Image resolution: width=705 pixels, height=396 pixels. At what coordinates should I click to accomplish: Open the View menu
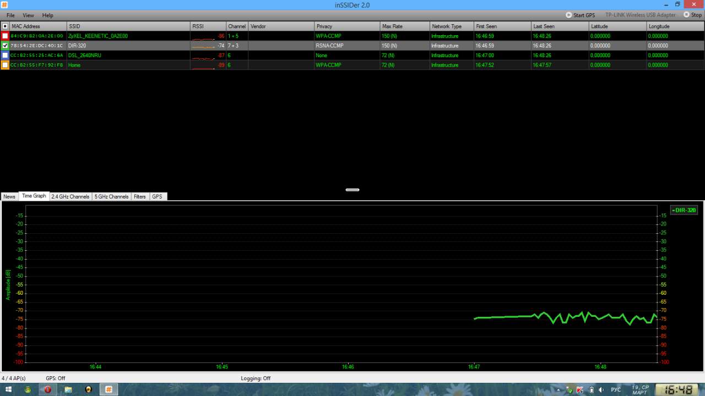click(28, 15)
